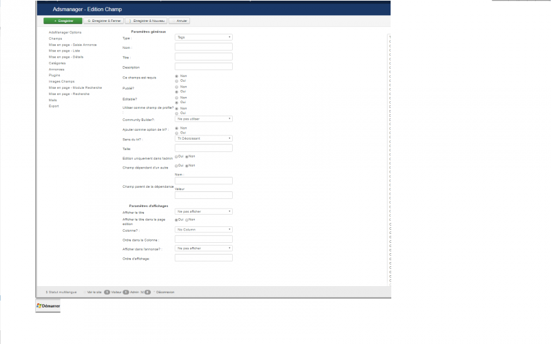The image size is (551, 344).
Task: Open Images Champs sidebar item
Action: tap(61, 81)
